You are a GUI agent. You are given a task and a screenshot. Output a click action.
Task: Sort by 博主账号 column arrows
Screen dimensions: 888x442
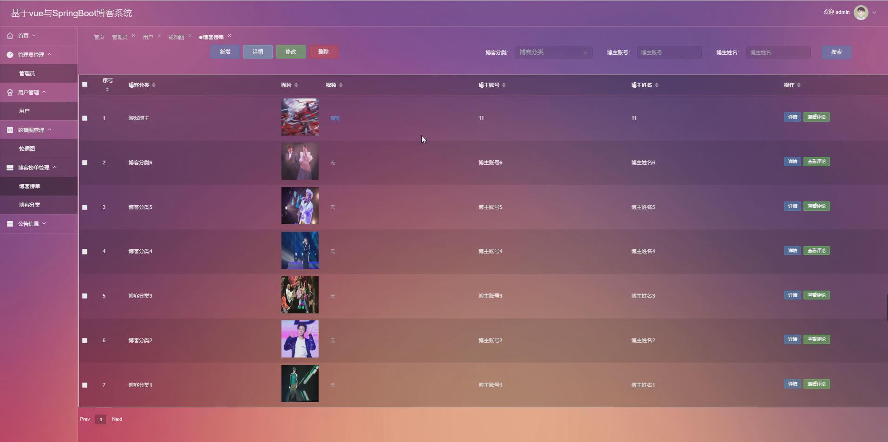504,85
